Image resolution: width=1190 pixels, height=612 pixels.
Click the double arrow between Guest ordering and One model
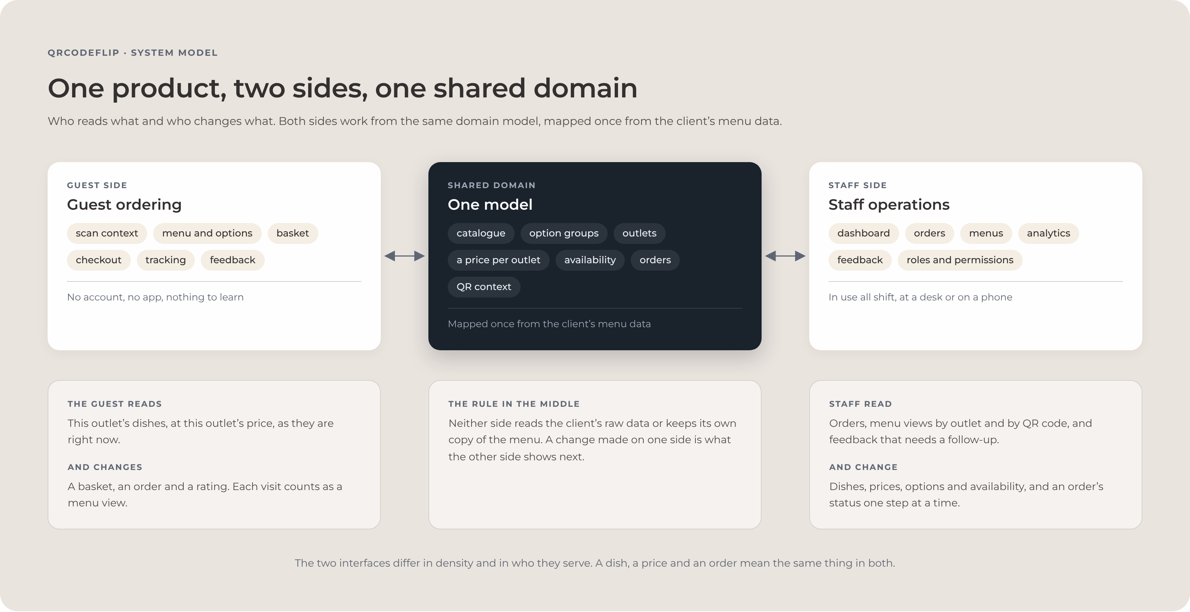(x=405, y=256)
